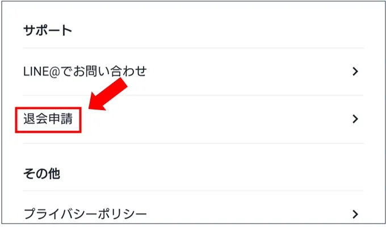Expand the privacy policy row via its right arrow
Image resolution: width=386 pixels, height=227 pixels.
(355, 214)
